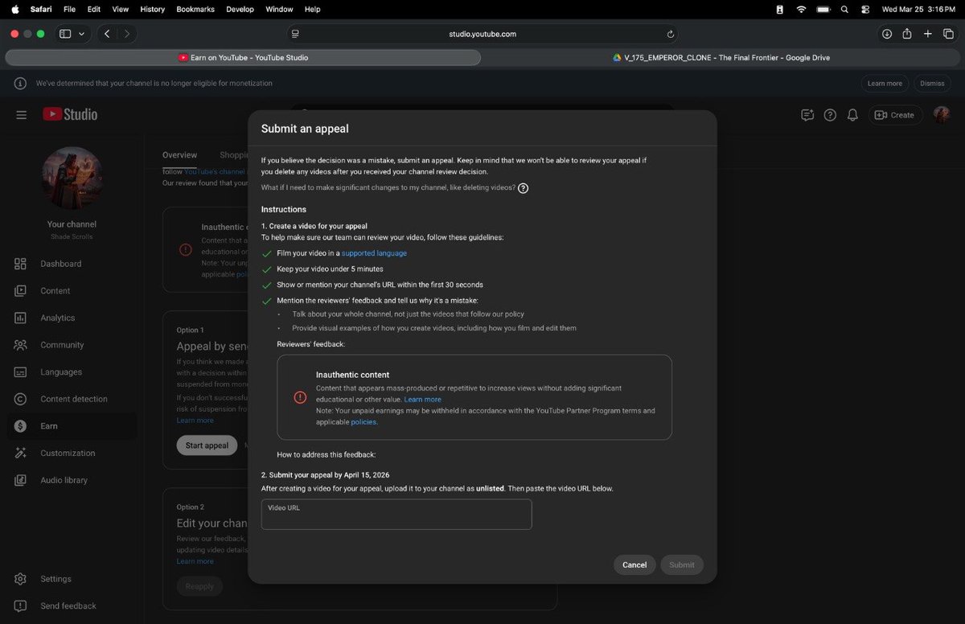Click Learn more under Option 1
This screenshot has width=965, height=624.
[195, 421]
